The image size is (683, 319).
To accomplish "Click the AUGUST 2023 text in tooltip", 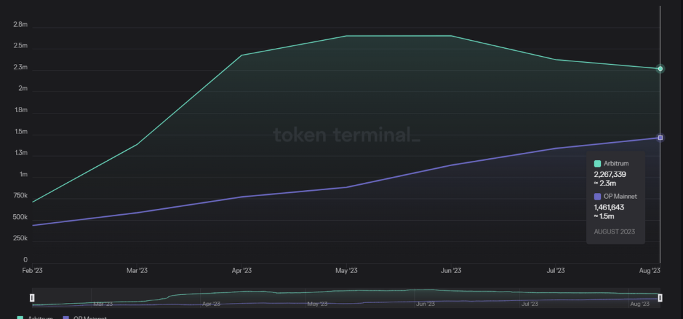I will (x=614, y=232).
